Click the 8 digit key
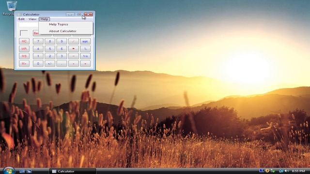This screenshot has width=310, height=174. tap(50, 42)
